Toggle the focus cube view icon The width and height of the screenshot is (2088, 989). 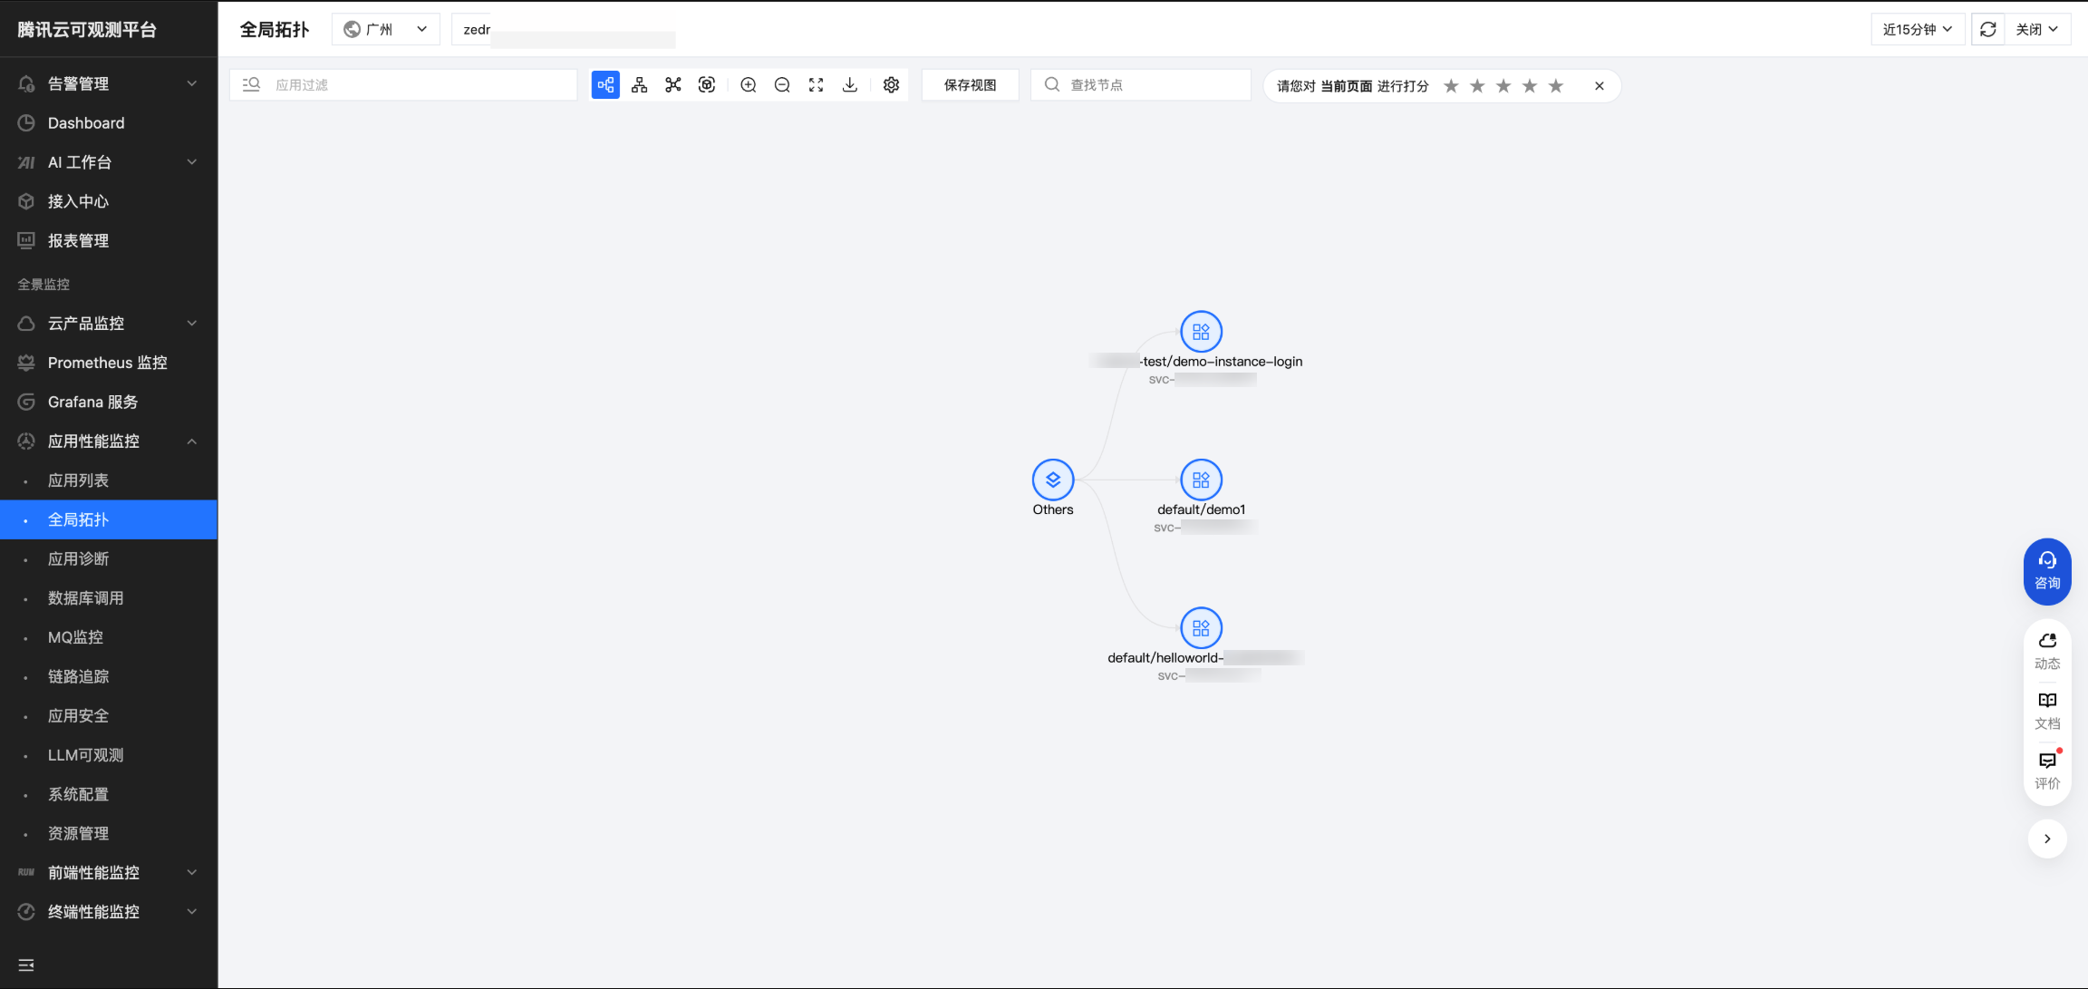(707, 84)
